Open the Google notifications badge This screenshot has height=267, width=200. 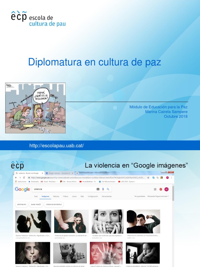coord(161,189)
